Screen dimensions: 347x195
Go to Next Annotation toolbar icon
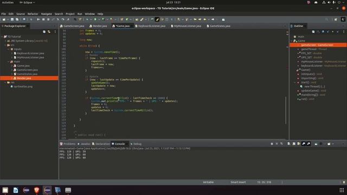coord(178,19)
